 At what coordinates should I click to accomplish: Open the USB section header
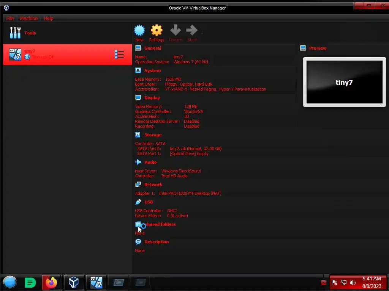tap(149, 202)
